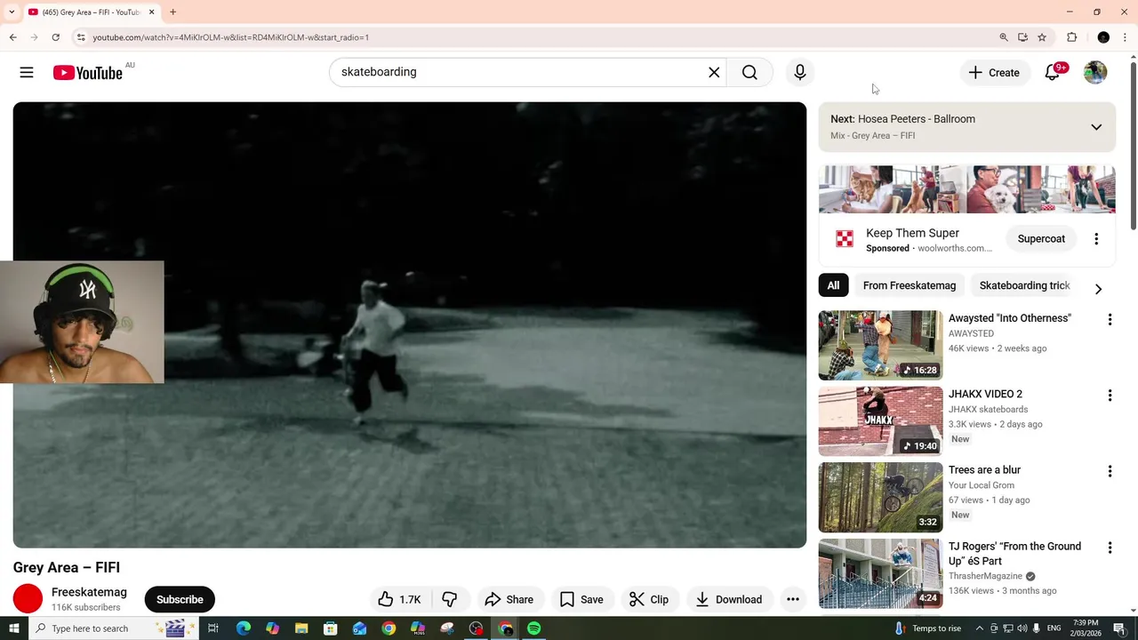Open Microsoft Edge from taskbar
This screenshot has width=1138, height=640.
[243, 628]
